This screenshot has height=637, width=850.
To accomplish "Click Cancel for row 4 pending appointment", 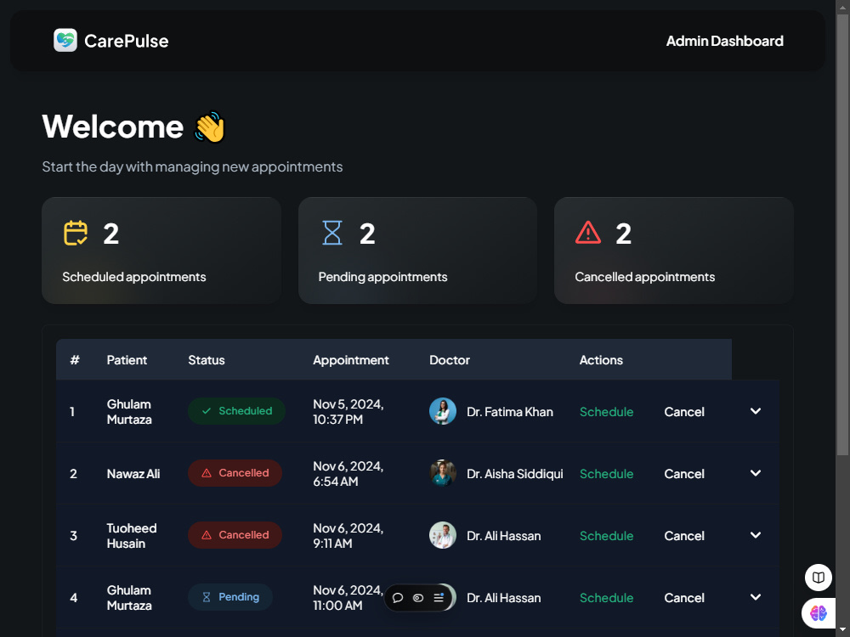I will click(684, 598).
